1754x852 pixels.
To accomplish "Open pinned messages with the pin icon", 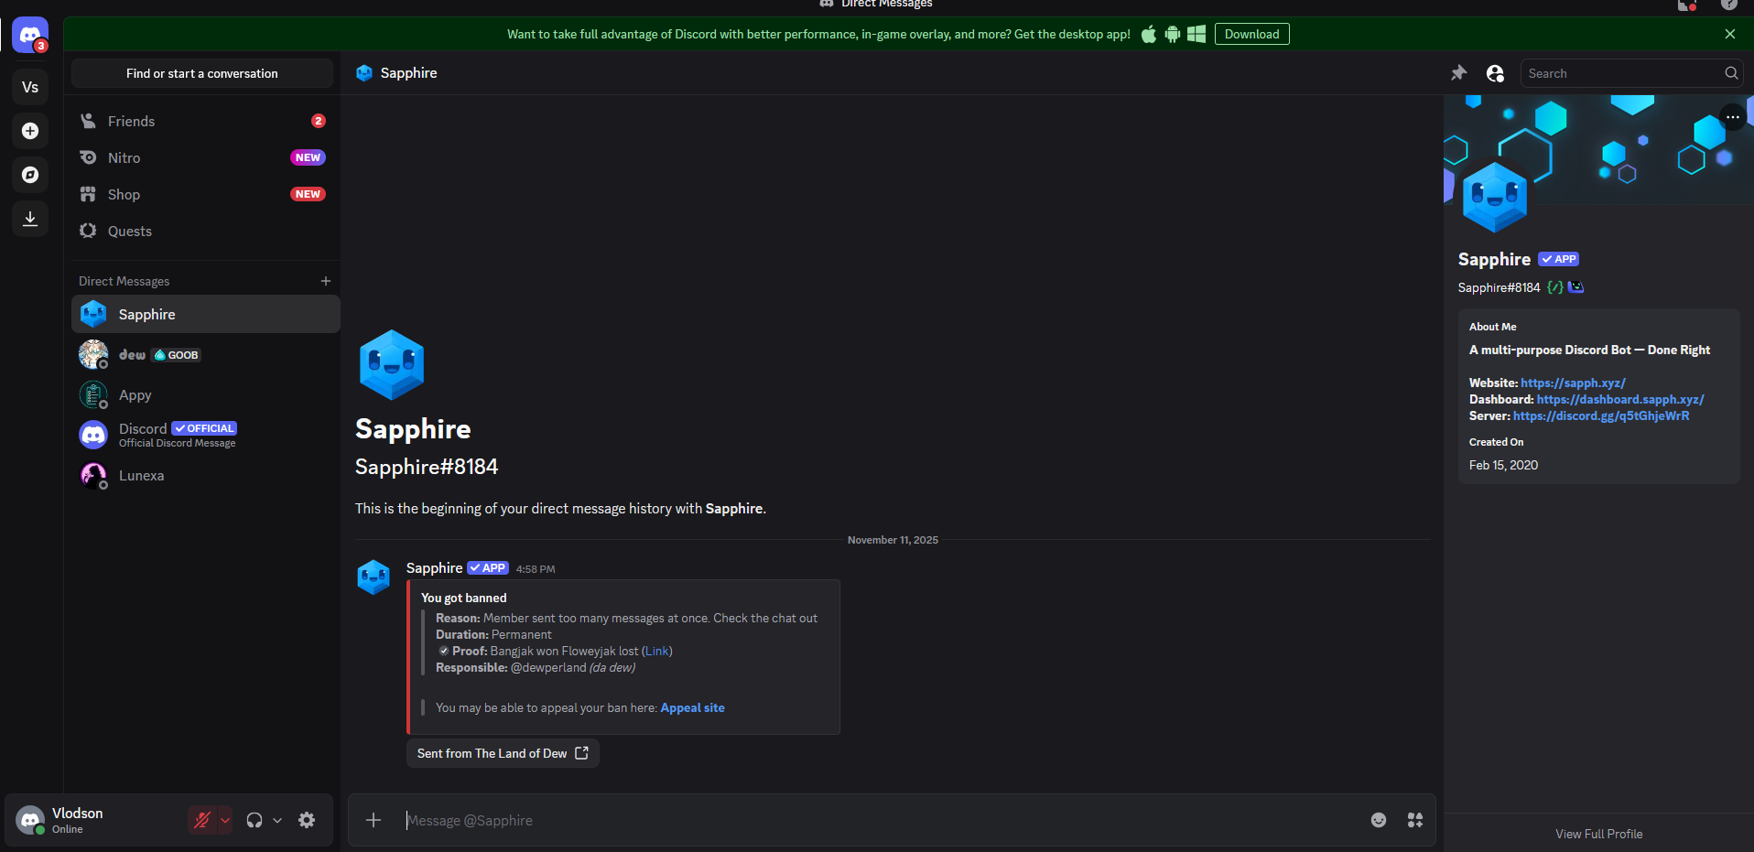I will pos(1458,73).
